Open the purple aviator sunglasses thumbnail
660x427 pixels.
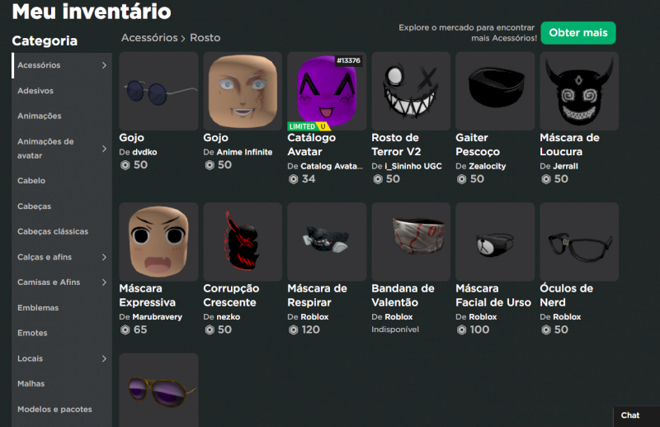[x=158, y=391]
